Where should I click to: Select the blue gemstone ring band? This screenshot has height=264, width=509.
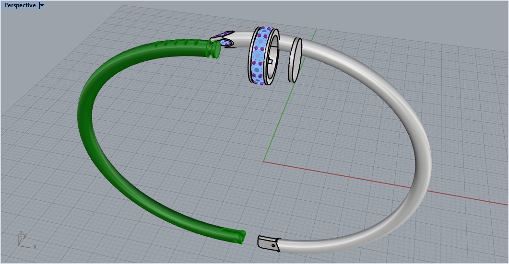click(260, 56)
